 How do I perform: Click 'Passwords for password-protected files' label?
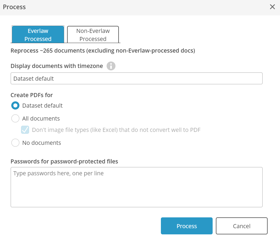[x=64, y=161]
